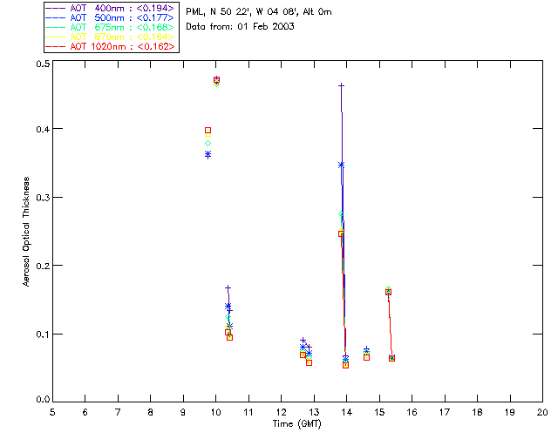Click the 0.3 y-axis tick label

coord(43,198)
